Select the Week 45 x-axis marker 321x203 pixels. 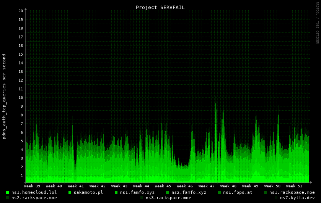[163, 186]
